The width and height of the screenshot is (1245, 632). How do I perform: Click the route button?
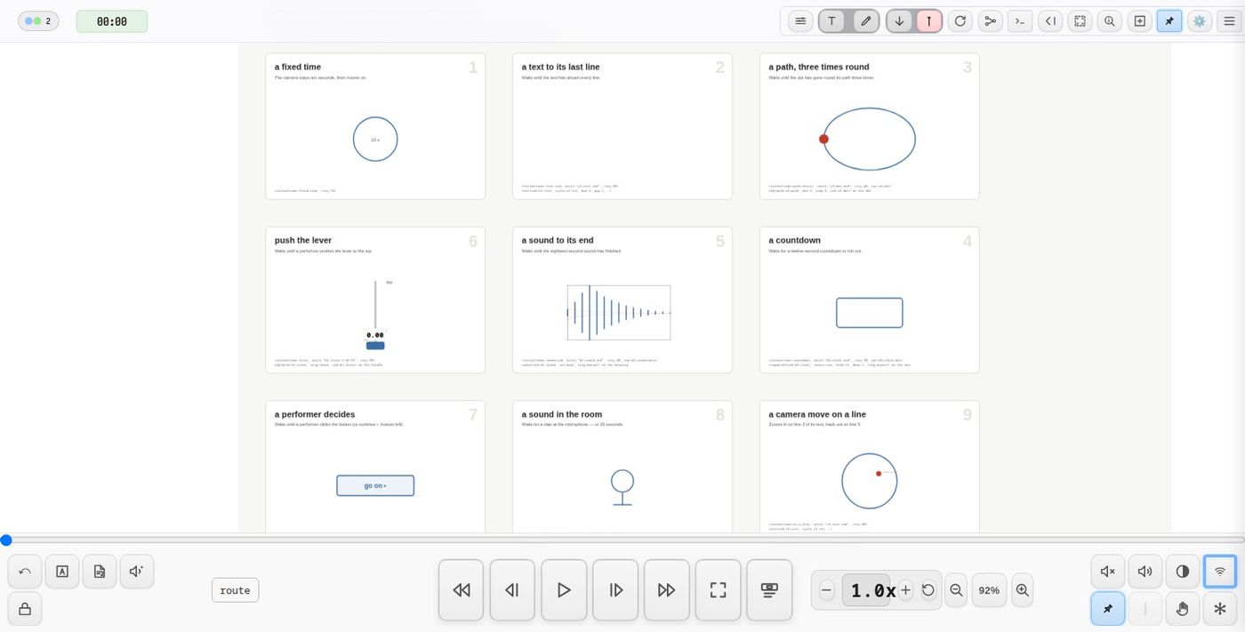point(235,590)
